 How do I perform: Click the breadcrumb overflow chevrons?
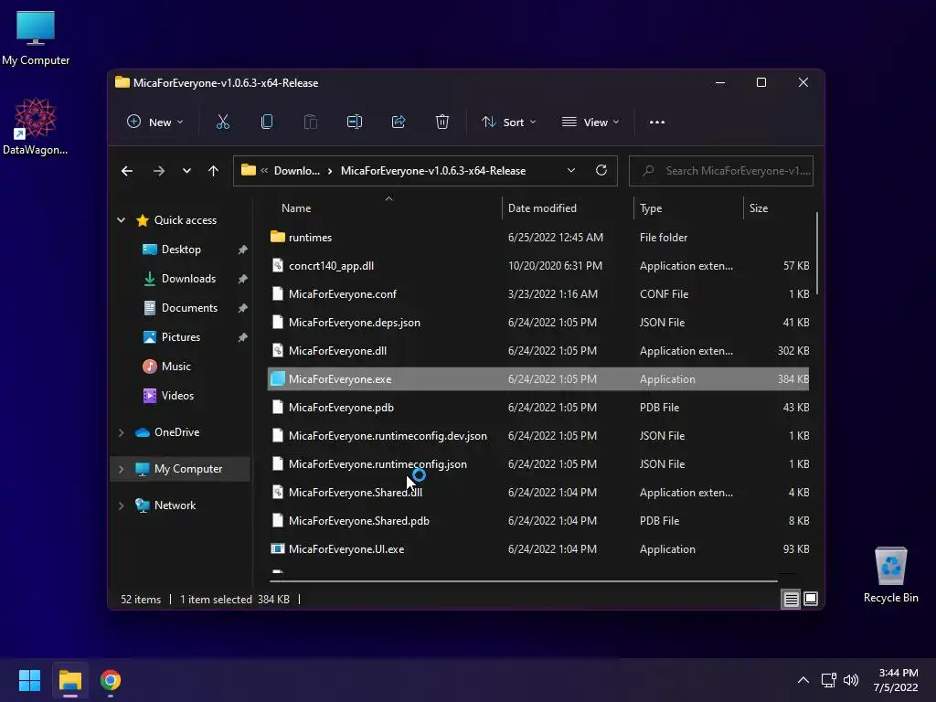[264, 171]
